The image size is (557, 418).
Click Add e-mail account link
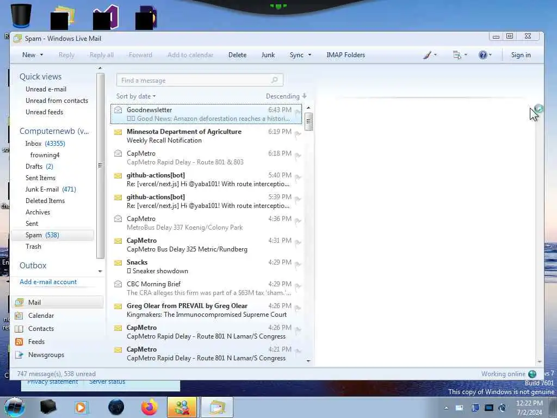click(x=48, y=282)
